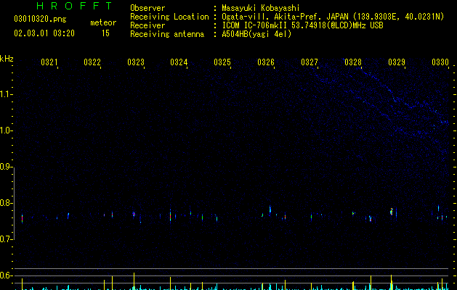
Task: Click the 0328 time marker
Action: [353, 62]
